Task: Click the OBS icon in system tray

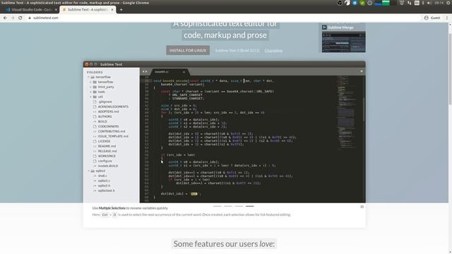Action: click(x=340, y=3)
